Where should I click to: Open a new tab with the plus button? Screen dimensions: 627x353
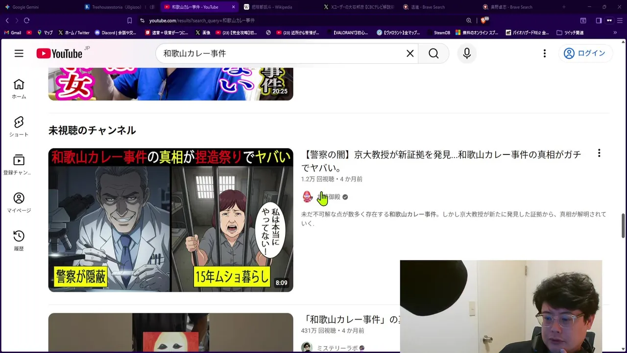[564, 7]
